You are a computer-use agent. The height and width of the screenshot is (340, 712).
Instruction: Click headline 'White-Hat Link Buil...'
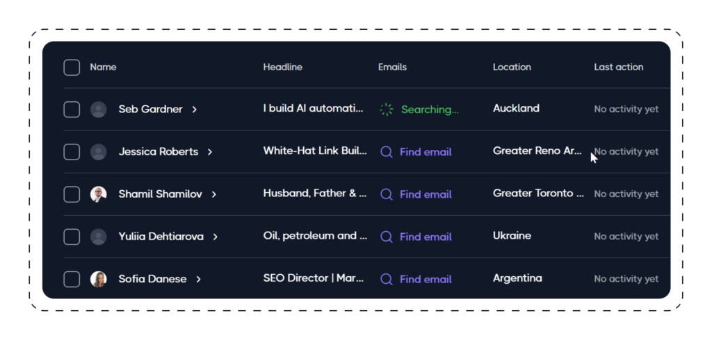point(315,151)
